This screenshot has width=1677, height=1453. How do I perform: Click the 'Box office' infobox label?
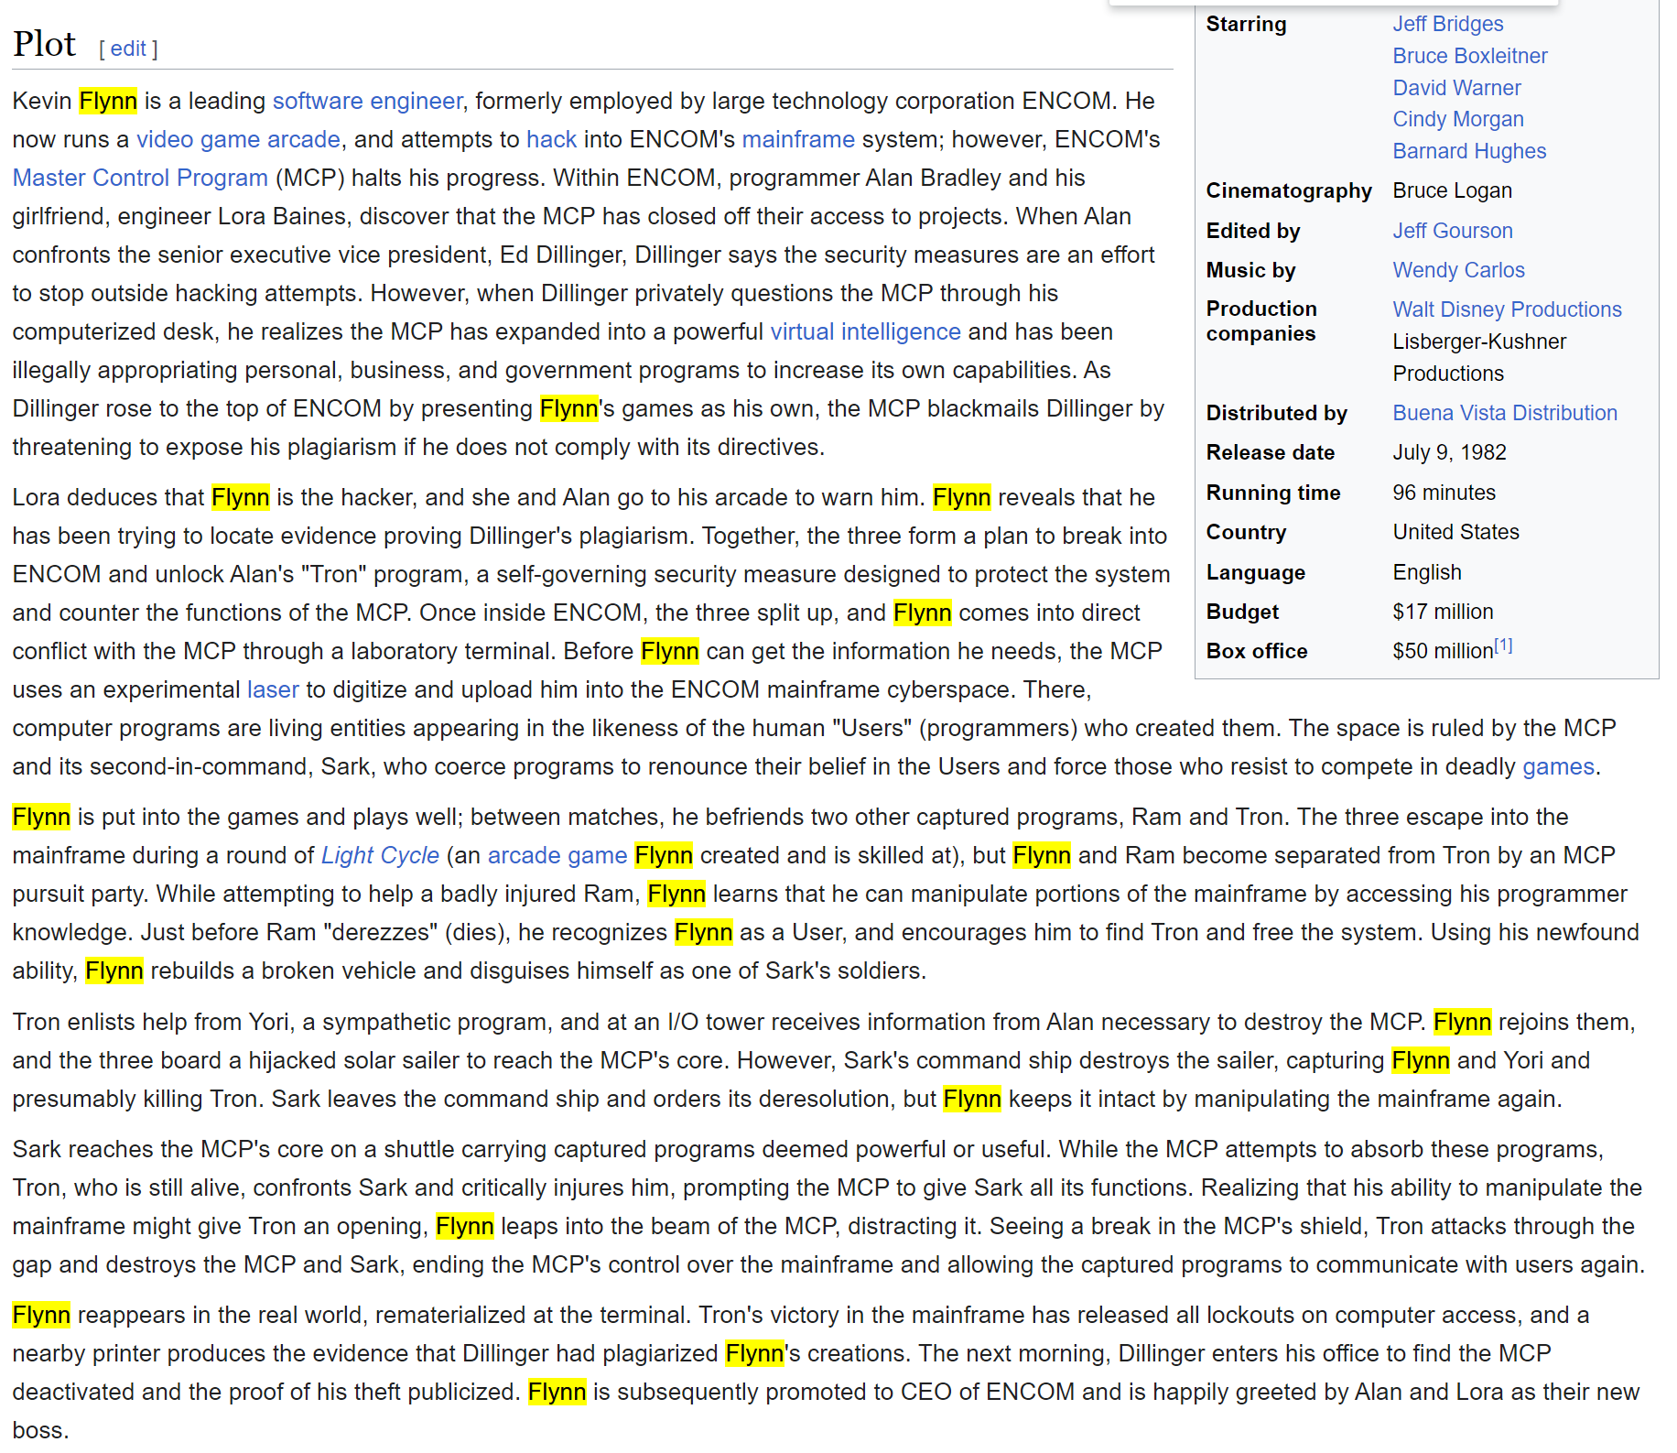pos(1257,651)
